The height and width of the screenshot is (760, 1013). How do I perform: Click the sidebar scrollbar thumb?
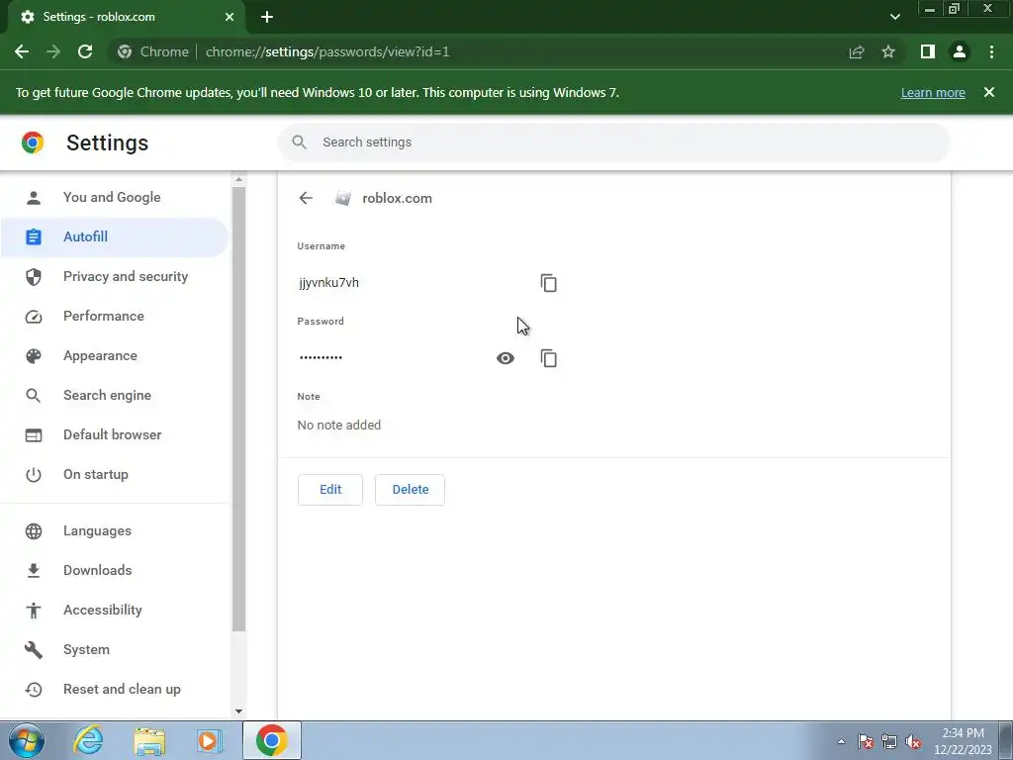click(x=238, y=409)
